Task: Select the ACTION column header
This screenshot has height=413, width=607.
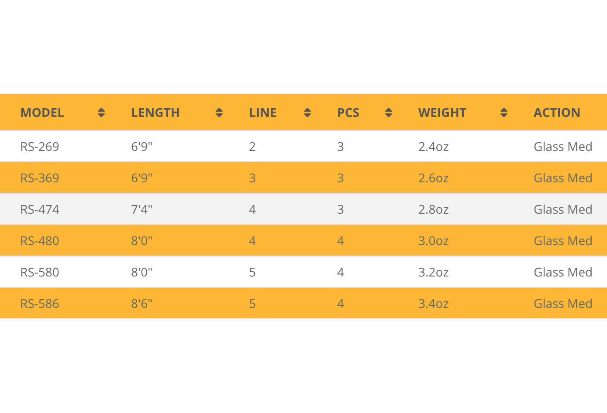Action: [x=557, y=113]
